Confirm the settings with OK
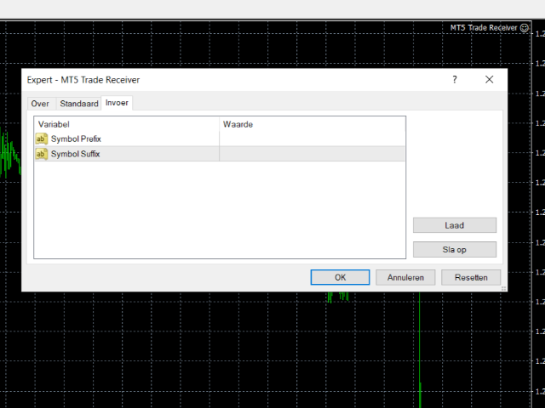The height and width of the screenshot is (408, 545). coord(340,278)
